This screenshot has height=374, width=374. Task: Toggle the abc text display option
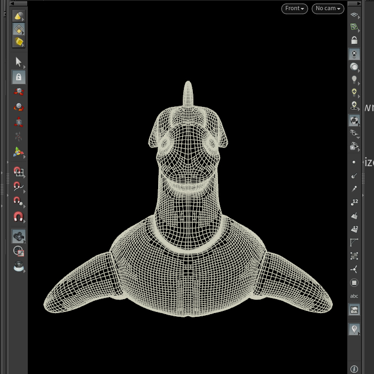(x=354, y=296)
